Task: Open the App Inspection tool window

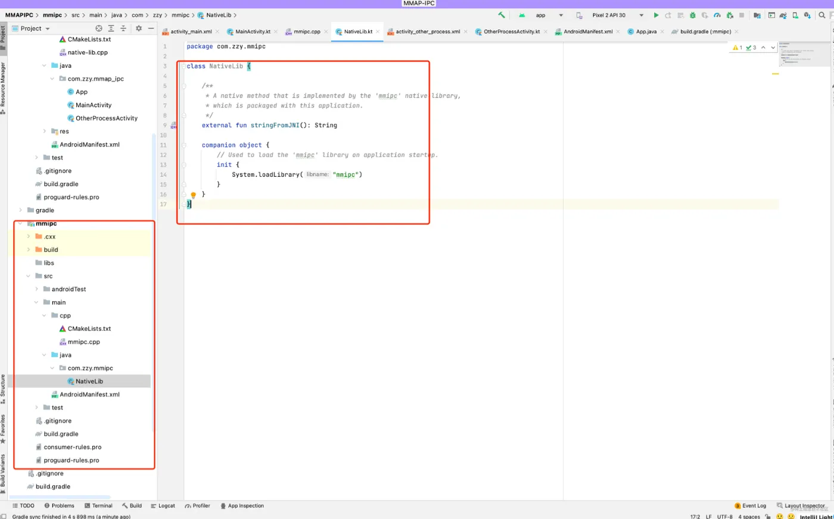Action: 242,506
